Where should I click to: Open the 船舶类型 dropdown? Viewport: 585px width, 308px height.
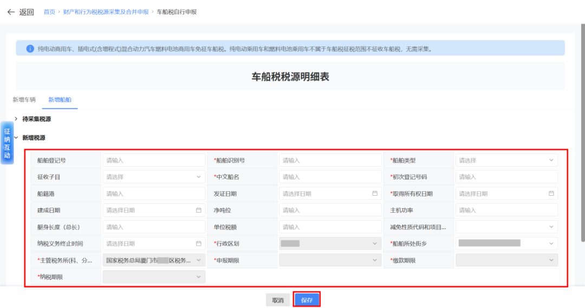click(506, 160)
